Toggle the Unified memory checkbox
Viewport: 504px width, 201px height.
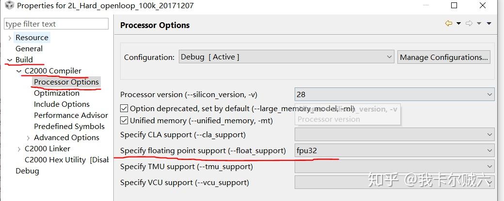(124, 121)
